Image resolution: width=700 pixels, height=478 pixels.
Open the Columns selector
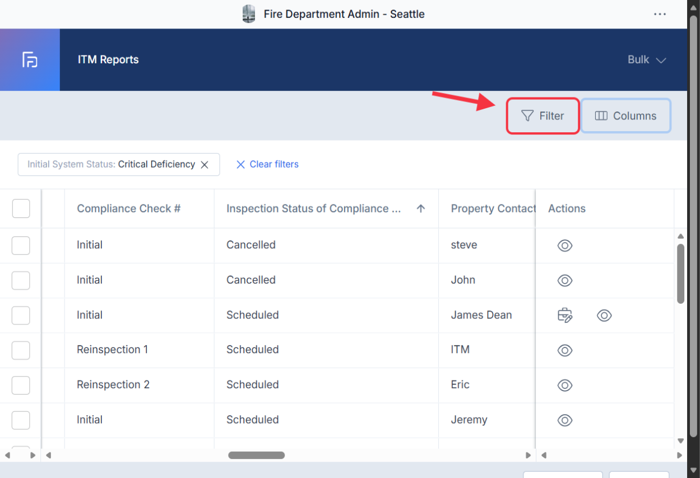[x=625, y=115]
